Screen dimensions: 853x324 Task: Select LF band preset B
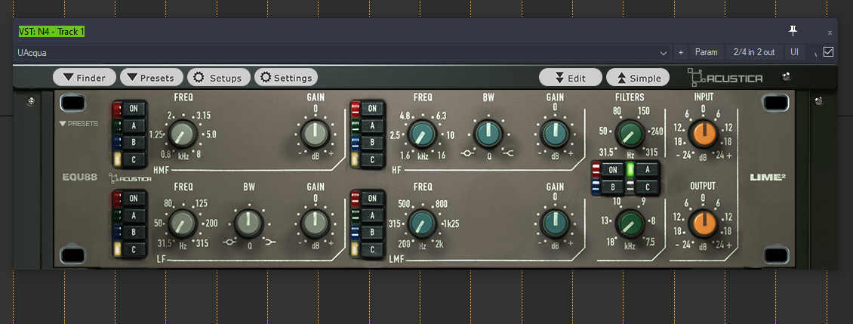pos(134,233)
